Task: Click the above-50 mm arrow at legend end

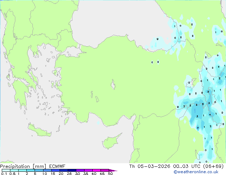Action: pos(113,170)
